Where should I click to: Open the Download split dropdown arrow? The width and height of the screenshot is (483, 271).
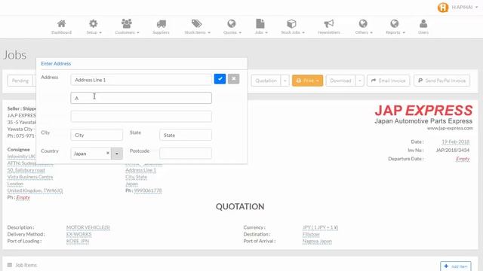(x=360, y=81)
